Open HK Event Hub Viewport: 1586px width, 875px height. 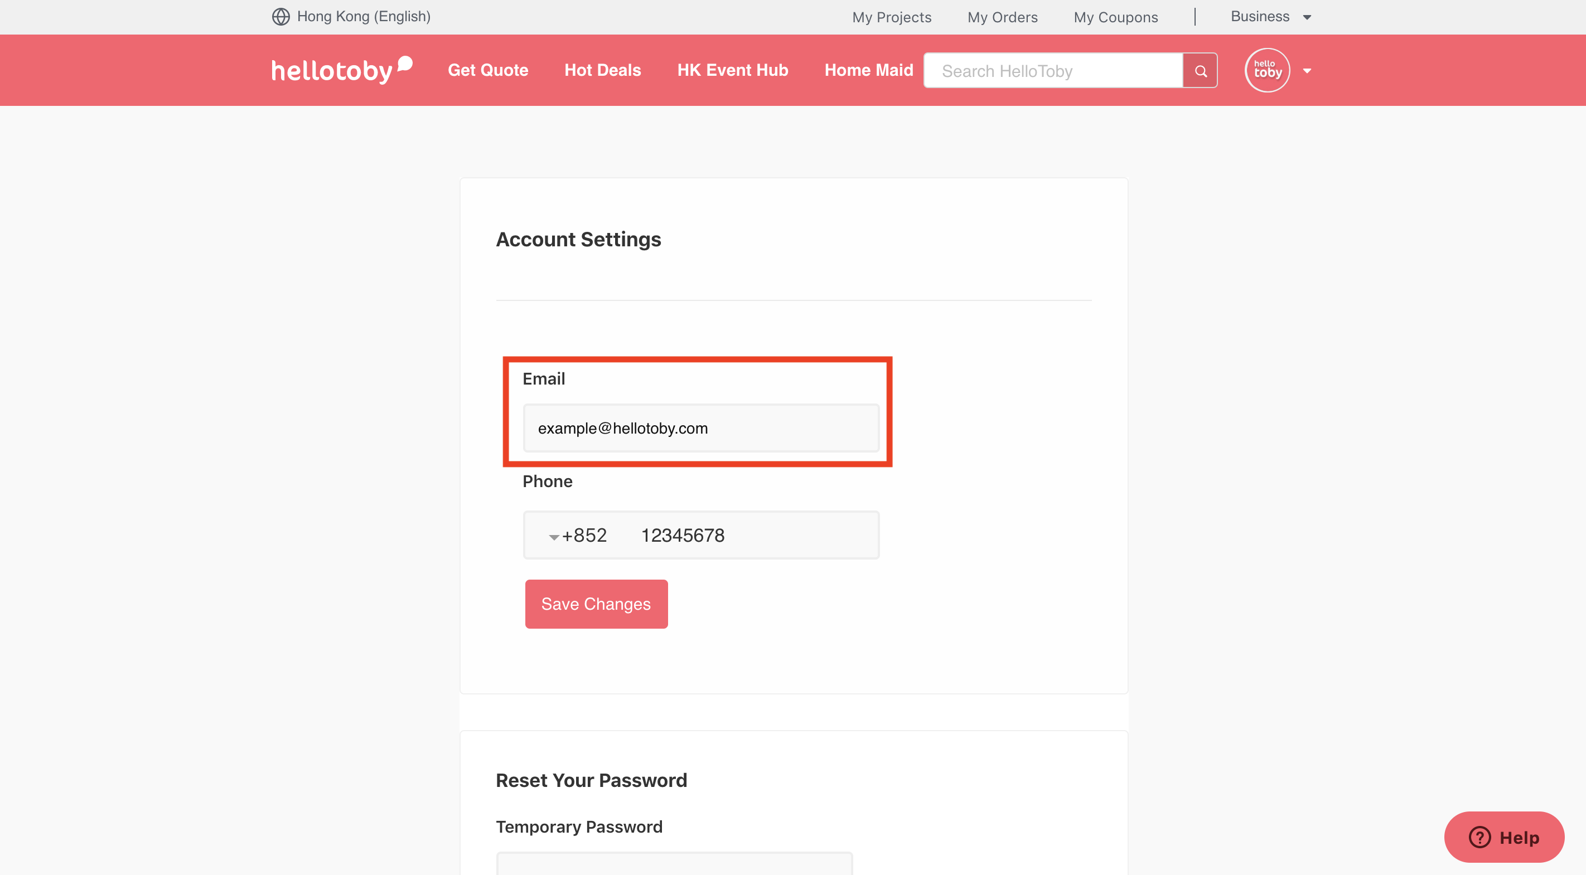pyautogui.click(x=732, y=70)
